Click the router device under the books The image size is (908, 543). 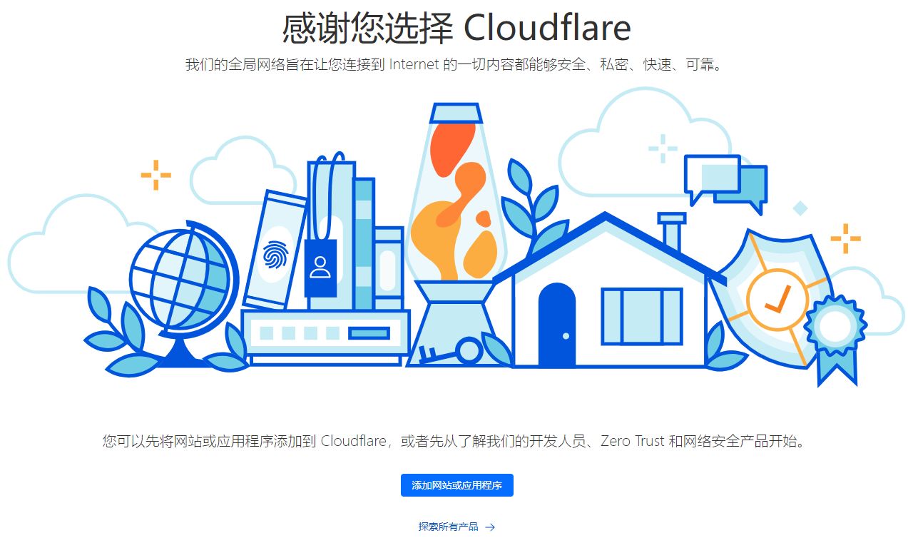click(x=325, y=337)
